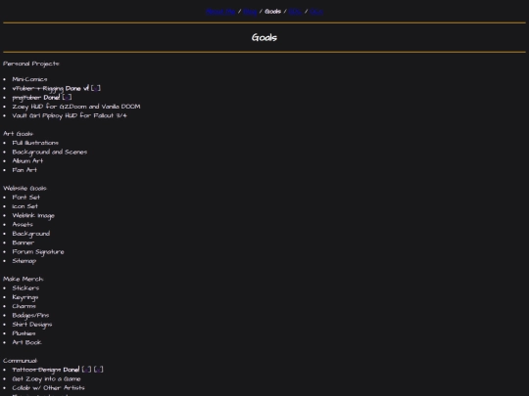Click the Badges/Pins merch item
The height and width of the screenshot is (396, 529).
pyautogui.click(x=30, y=315)
